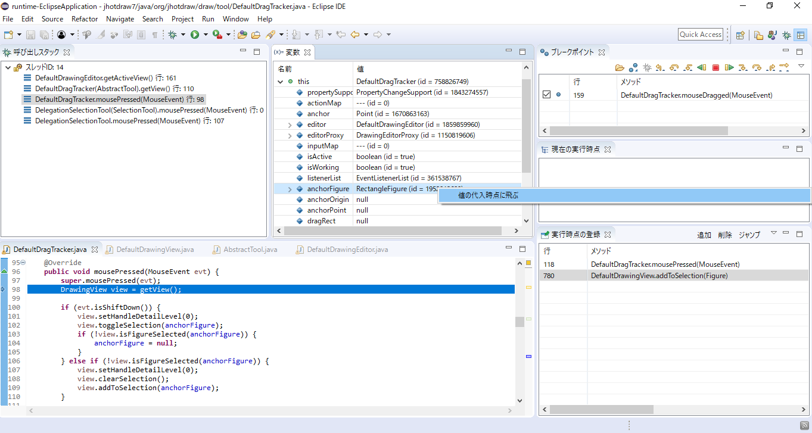Open the Navigate menu
Viewport: 812px width, 433px height.
tap(120, 19)
